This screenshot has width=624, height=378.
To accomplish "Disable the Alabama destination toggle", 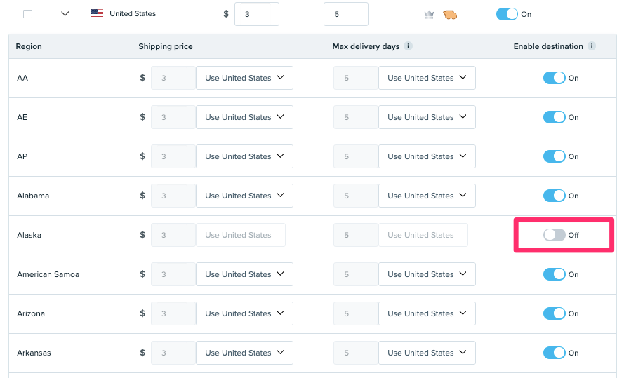I will (x=554, y=196).
